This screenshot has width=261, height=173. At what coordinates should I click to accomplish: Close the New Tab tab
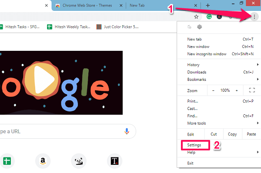pos(196,6)
